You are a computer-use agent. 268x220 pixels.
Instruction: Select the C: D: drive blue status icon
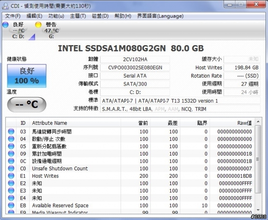pos(5,25)
